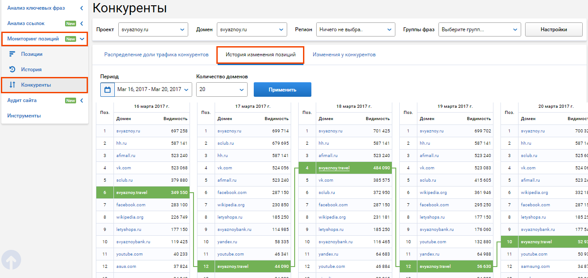Open svyaznoy.ru link in 16 марта column
This screenshot has width=588, height=278.
[128, 131]
